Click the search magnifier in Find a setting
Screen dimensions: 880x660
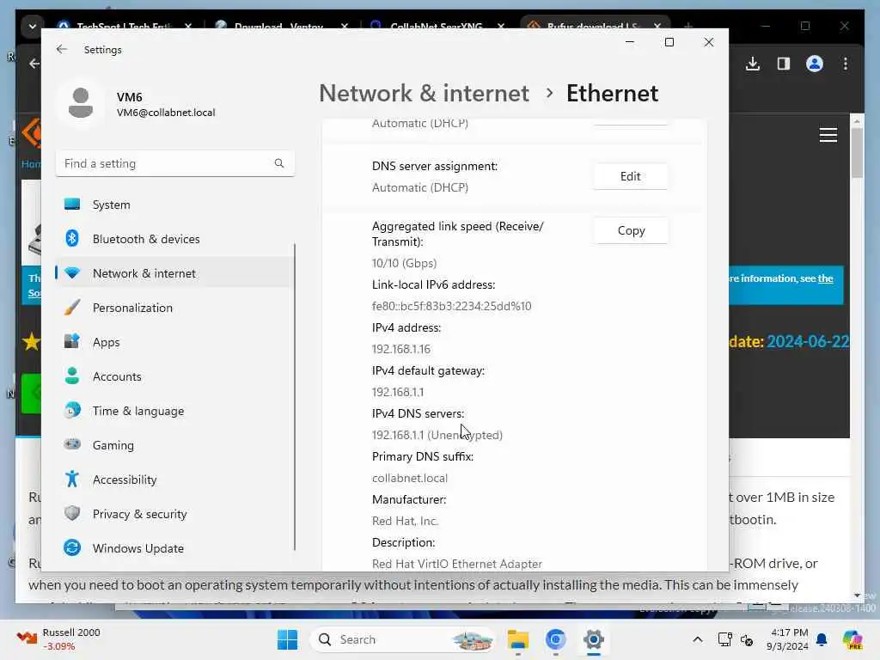pos(279,163)
